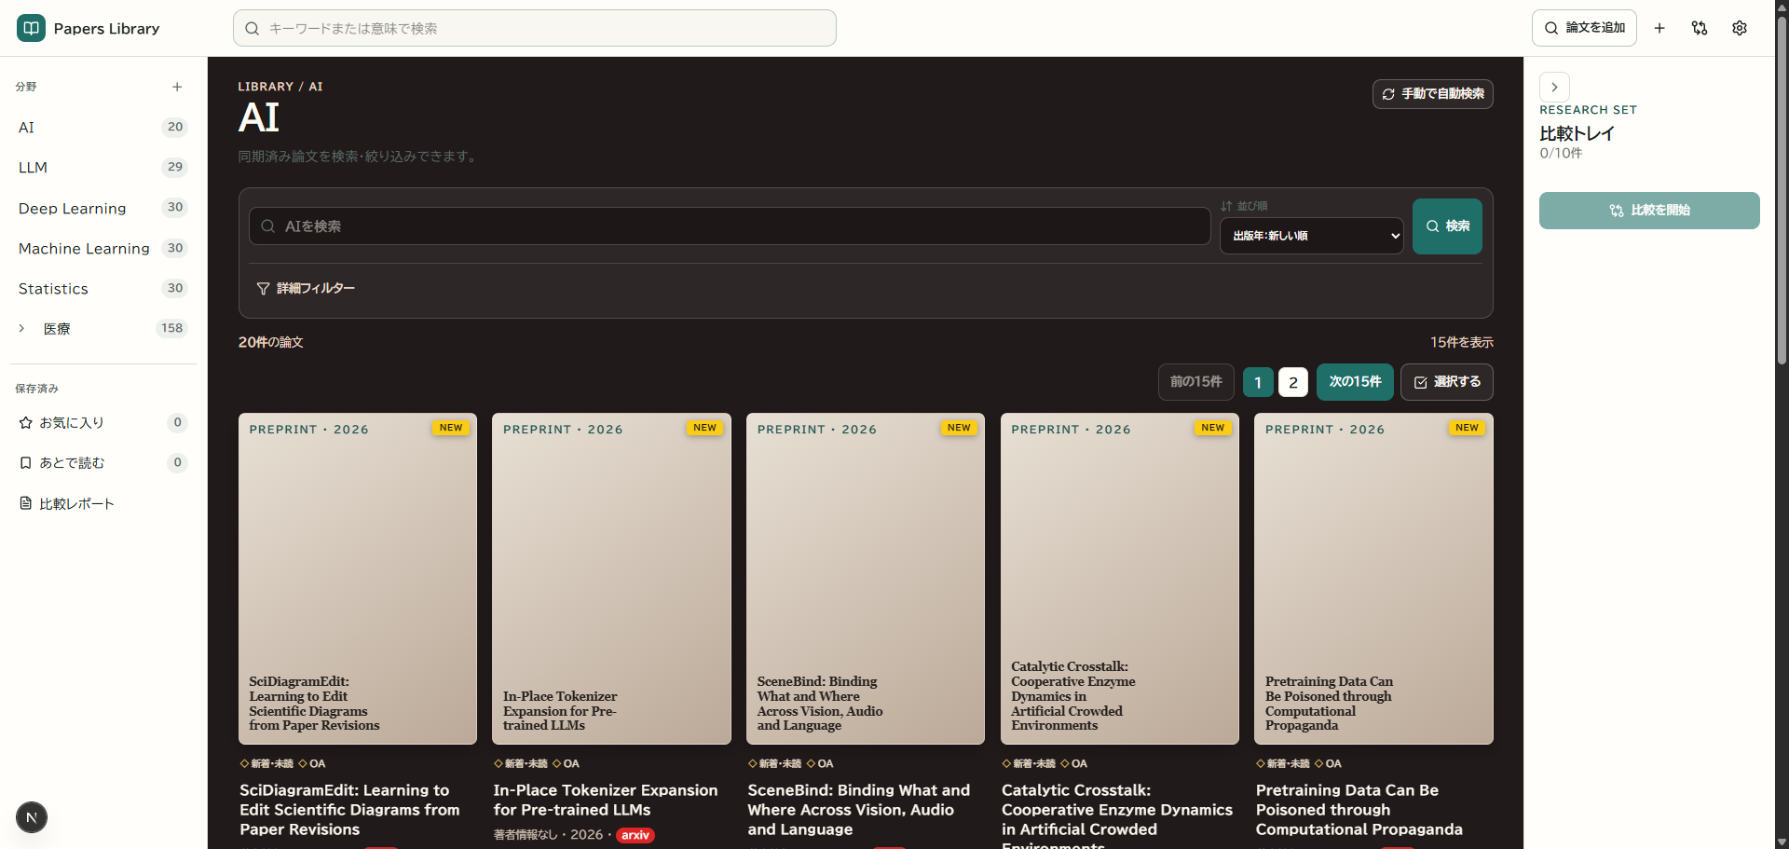Open the Catalytic Crosstalk cover thumbnail
The height and width of the screenshot is (849, 1789).
point(1120,579)
